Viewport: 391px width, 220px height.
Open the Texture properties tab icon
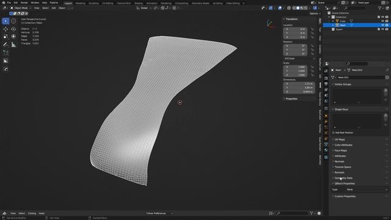coord(326,158)
